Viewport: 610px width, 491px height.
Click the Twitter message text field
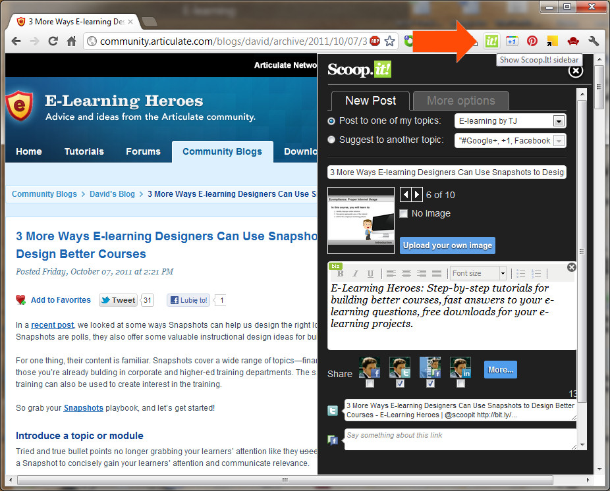(460, 410)
